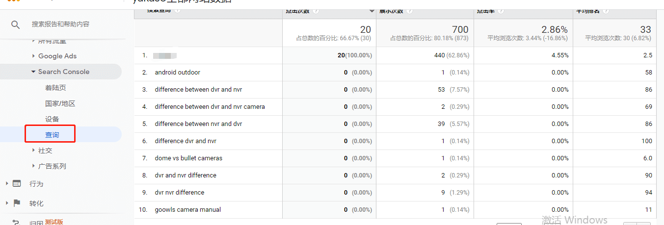Click help icon beside 展示次数 header
Viewport: 664px width, 225px height.
coord(409,10)
